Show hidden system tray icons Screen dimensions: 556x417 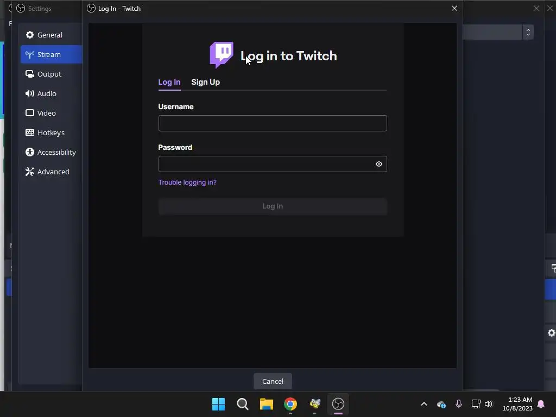point(424,404)
